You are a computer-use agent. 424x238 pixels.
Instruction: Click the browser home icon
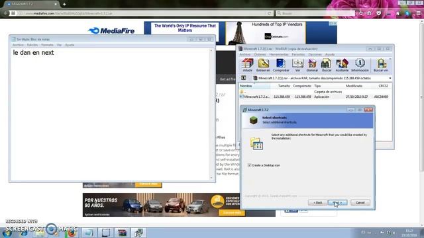point(397,13)
